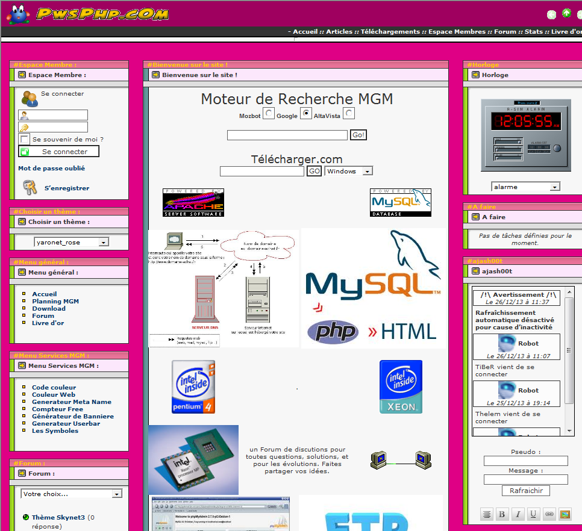The width and height of the screenshot is (582, 531).
Task: Insert a link using the chain icon
Action: pos(549,514)
